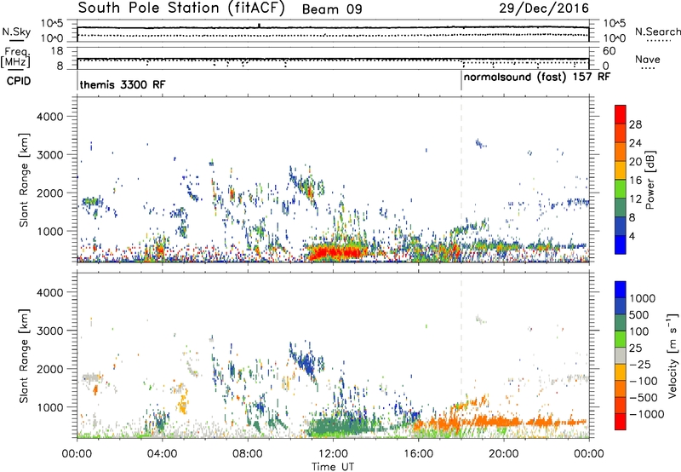This screenshot has width=681, height=472.
Task: Click the 1000 tick on the Velocity colorbar
Action: (x=643, y=298)
